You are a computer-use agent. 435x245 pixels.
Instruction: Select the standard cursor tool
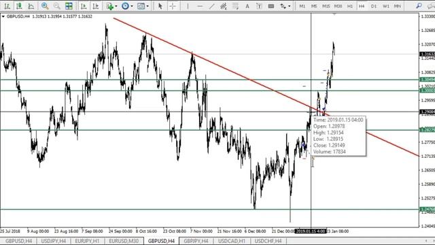pos(160,6)
